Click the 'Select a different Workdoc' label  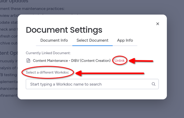pos(47,72)
